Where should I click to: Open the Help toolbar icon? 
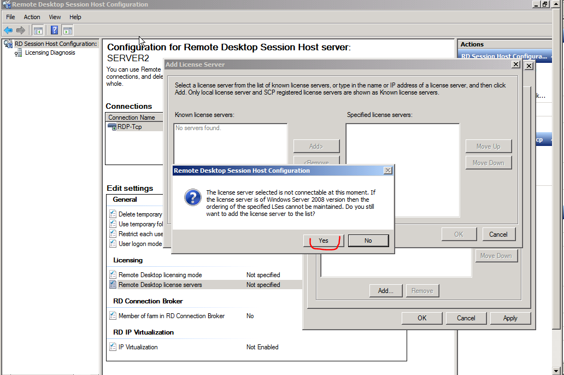point(54,30)
